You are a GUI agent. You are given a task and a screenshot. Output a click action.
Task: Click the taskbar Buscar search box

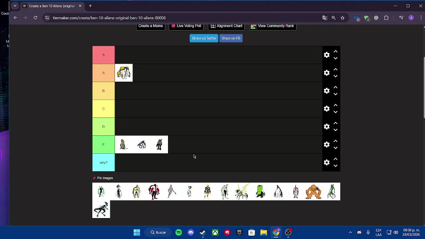coord(158,232)
